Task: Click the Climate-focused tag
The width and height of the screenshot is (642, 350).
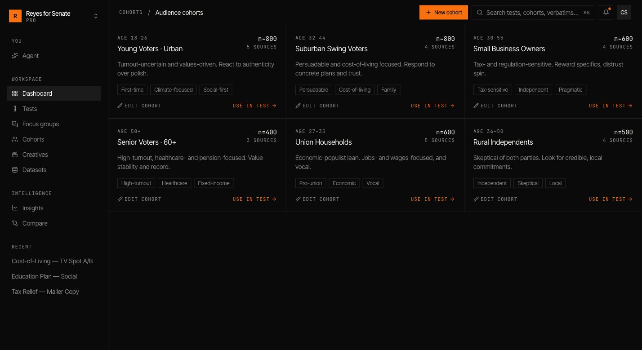Action: coord(174,90)
